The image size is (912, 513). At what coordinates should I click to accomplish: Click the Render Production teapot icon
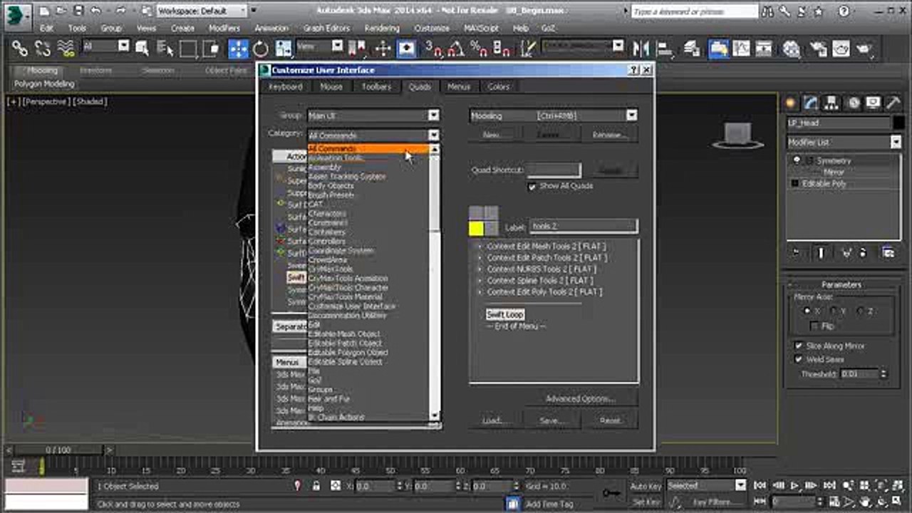pyautogui.click(x=865, y=48)
